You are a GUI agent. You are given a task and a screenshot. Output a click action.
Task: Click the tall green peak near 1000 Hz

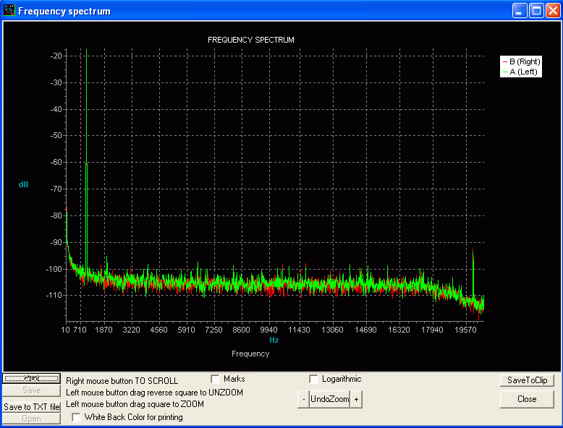[87, 161]
